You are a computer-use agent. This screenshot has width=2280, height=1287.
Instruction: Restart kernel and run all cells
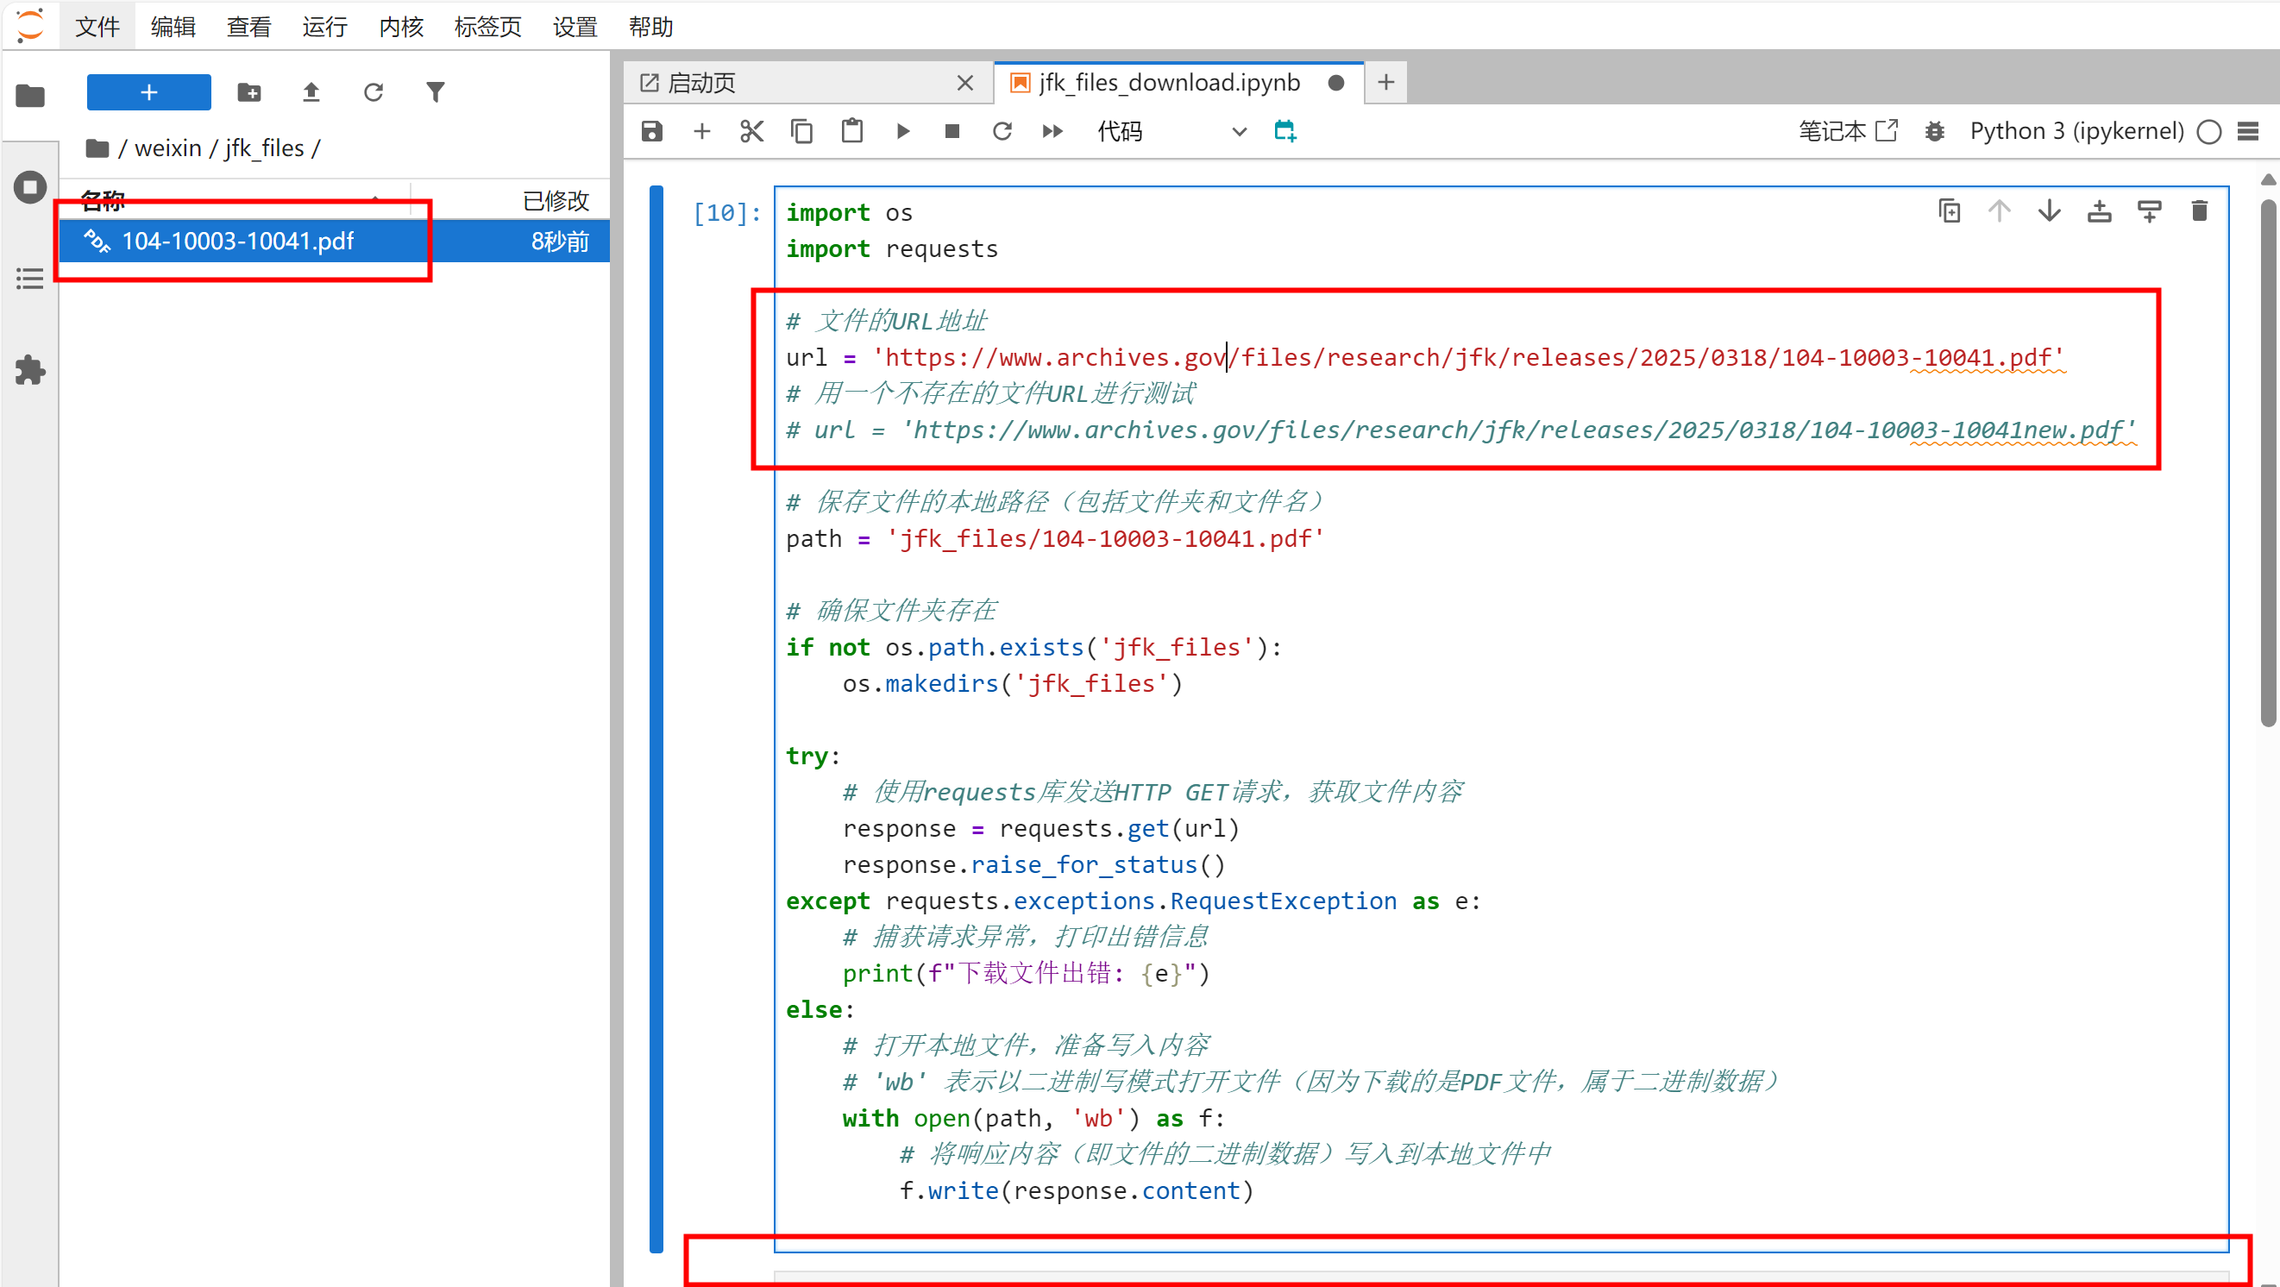tap(1052, 132)
